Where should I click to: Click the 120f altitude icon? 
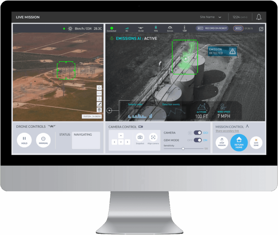pyautogui.click(x=185, y=27)
